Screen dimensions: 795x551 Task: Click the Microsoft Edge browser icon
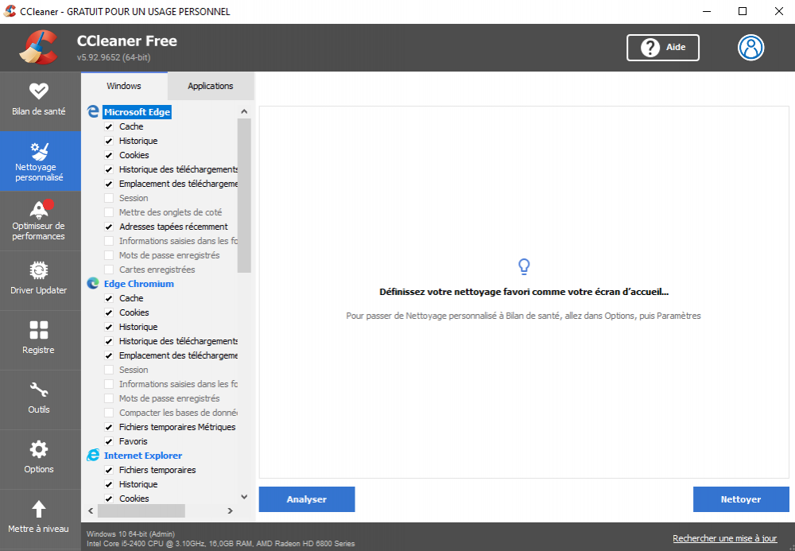click(x=93, y=111)
